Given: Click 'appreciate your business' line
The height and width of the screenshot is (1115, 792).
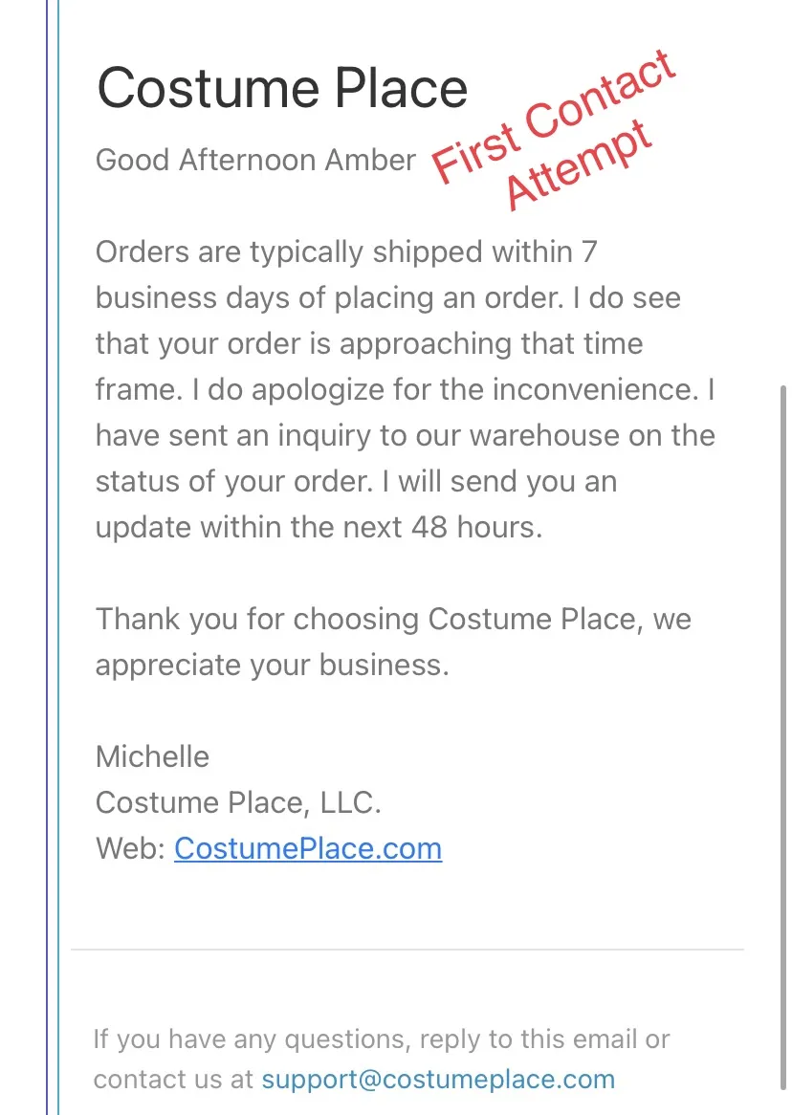Looking at the screenshot, I should point(273,666).
